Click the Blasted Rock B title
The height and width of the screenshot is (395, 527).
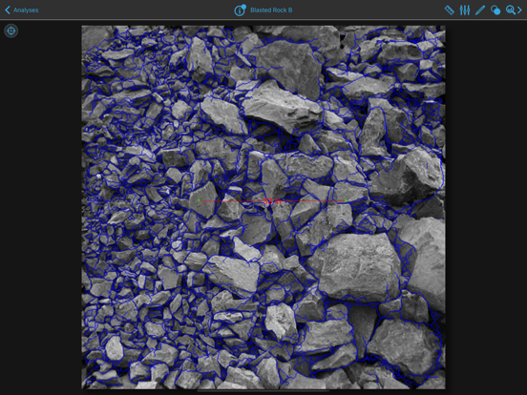coord(271,10)
